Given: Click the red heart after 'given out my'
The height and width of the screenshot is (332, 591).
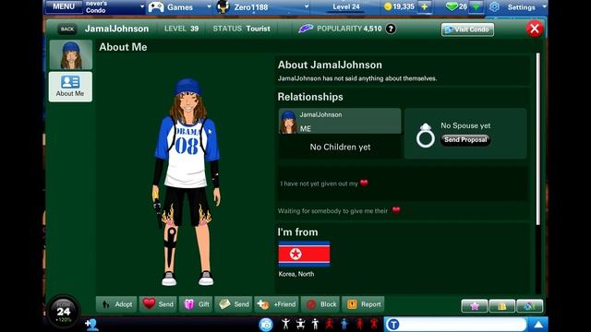Looking at the screenshot, I should (364, 183).
